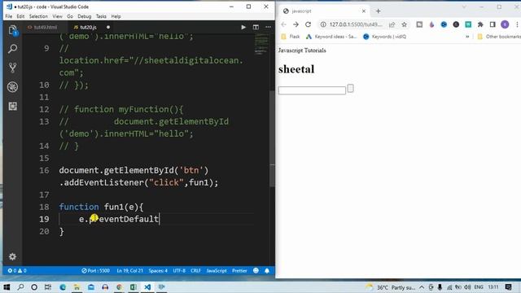Screen dimensions: 521x293
Task: Open the weather widget showing 36°C
Action: click(391, 287)
